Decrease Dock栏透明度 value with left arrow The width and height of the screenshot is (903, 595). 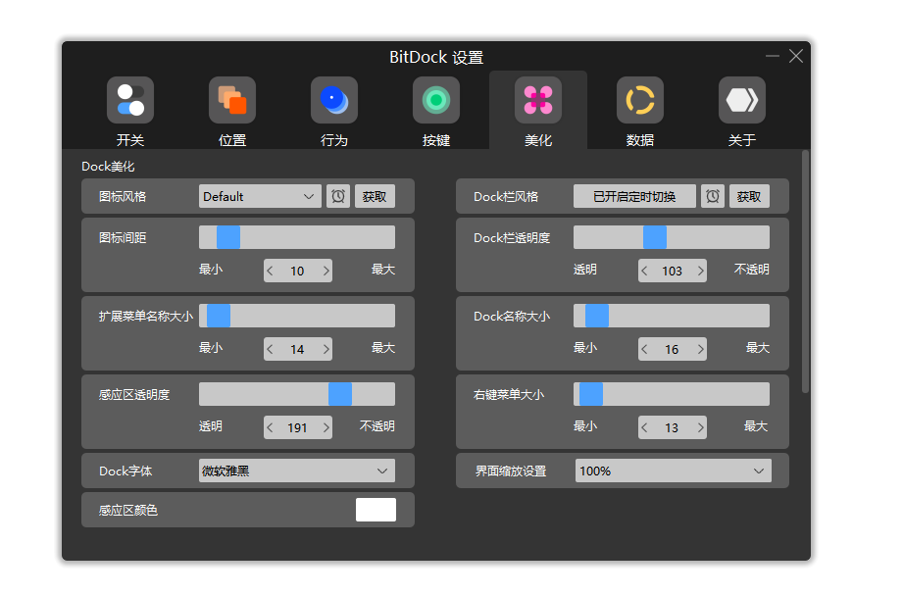click(x=644, y=271)
